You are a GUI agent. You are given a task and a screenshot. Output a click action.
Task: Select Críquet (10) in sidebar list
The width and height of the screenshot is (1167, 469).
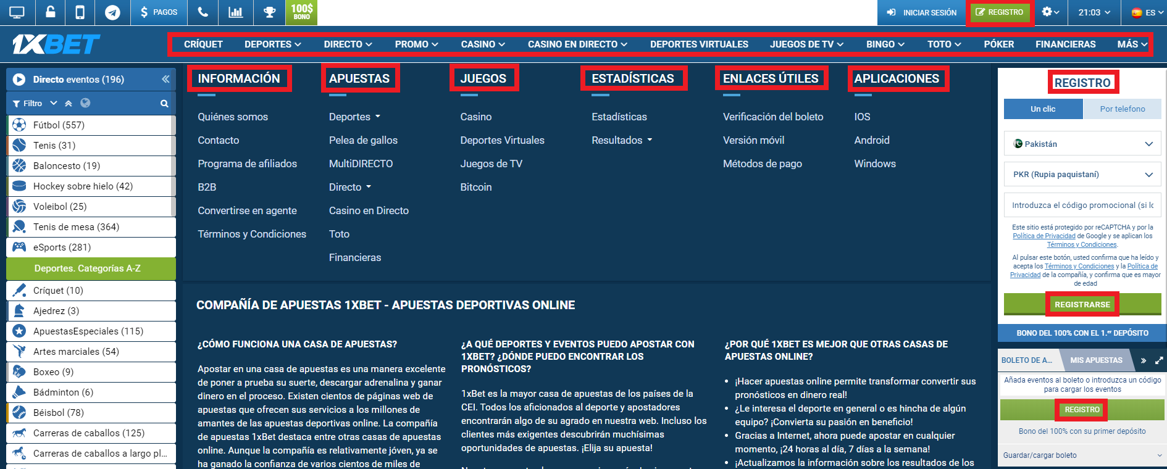pyautogui.click(x=91, y=290)
